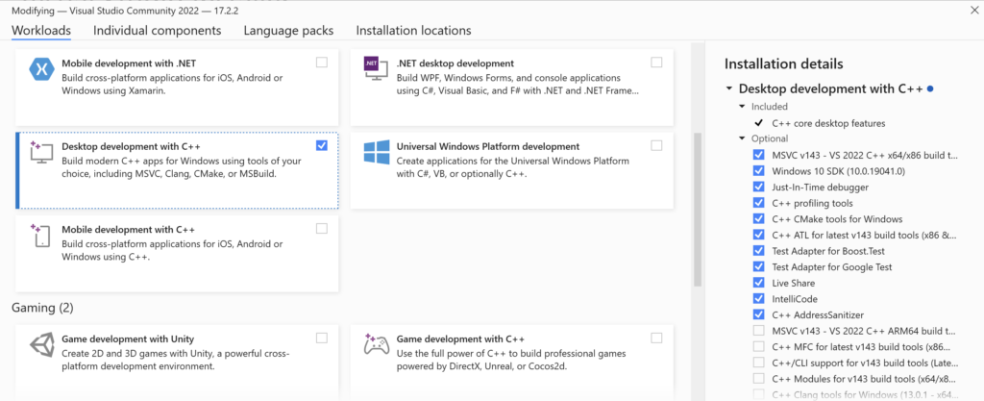Image resolution: width=984 pixels, height=401 pixels.
Task: Select the Game development with C++ card title
Action: click(x=460, y=338)
